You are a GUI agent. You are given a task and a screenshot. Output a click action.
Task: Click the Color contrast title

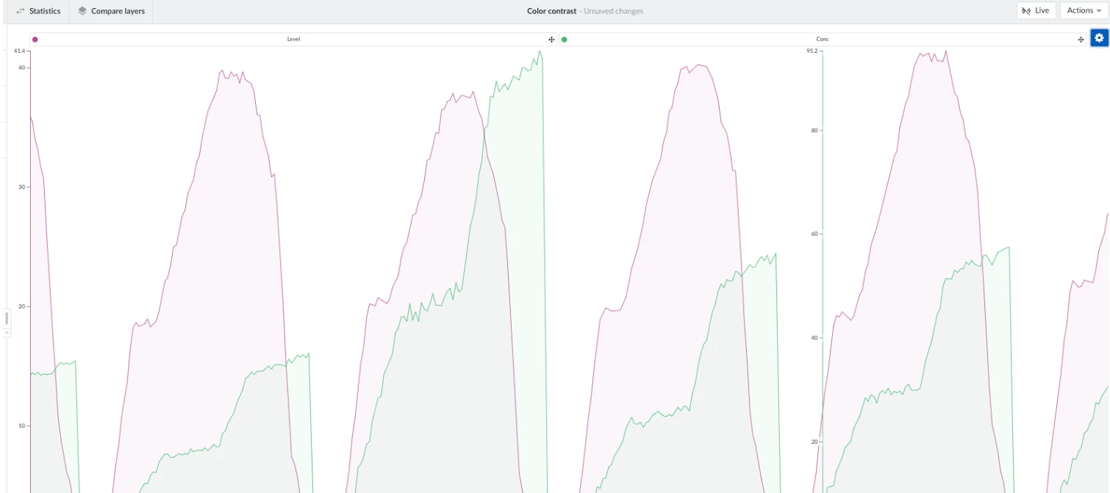(x=551, y=10)
